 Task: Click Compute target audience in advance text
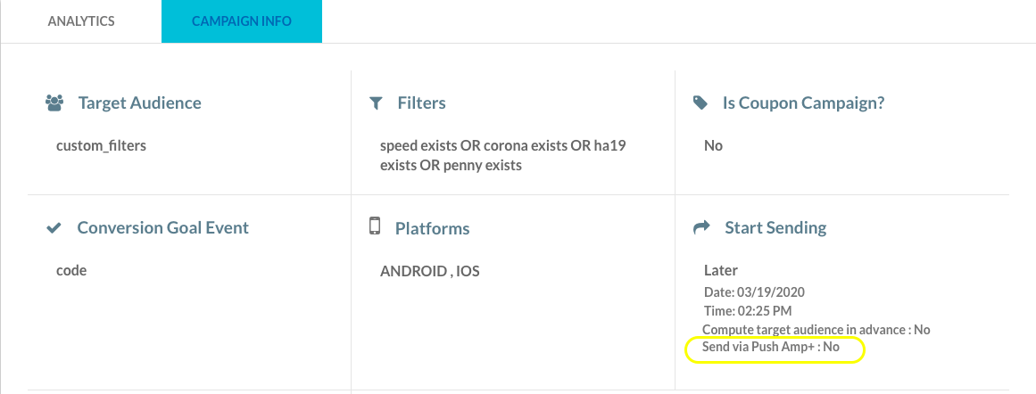816,329
